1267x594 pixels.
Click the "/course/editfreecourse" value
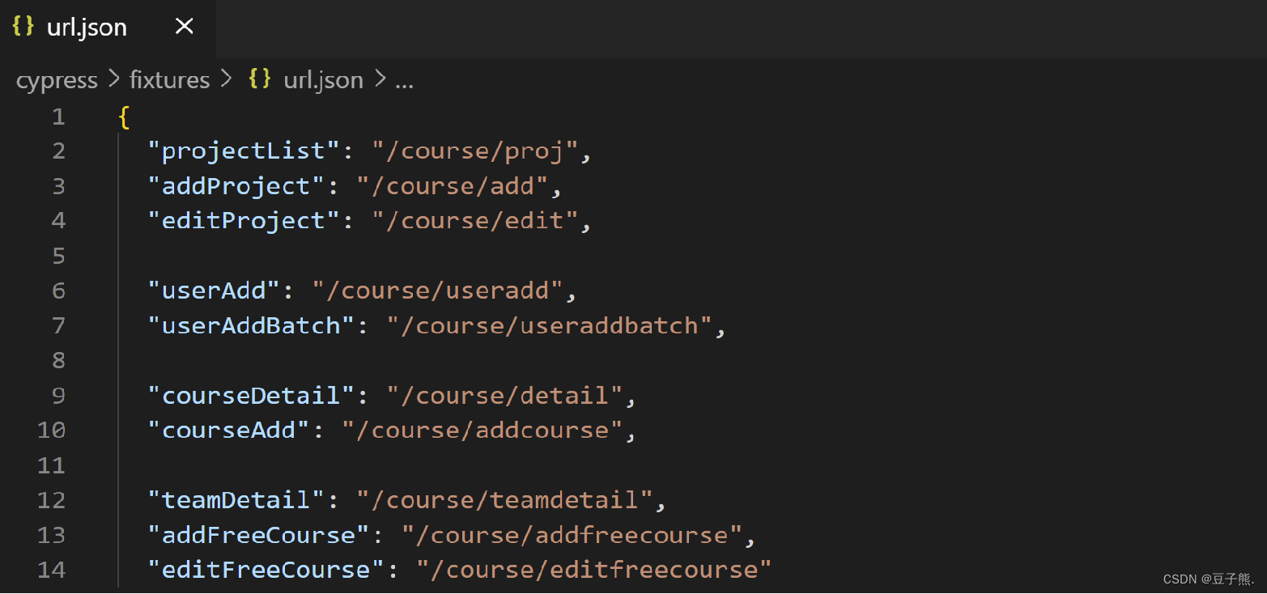[594, 570]
